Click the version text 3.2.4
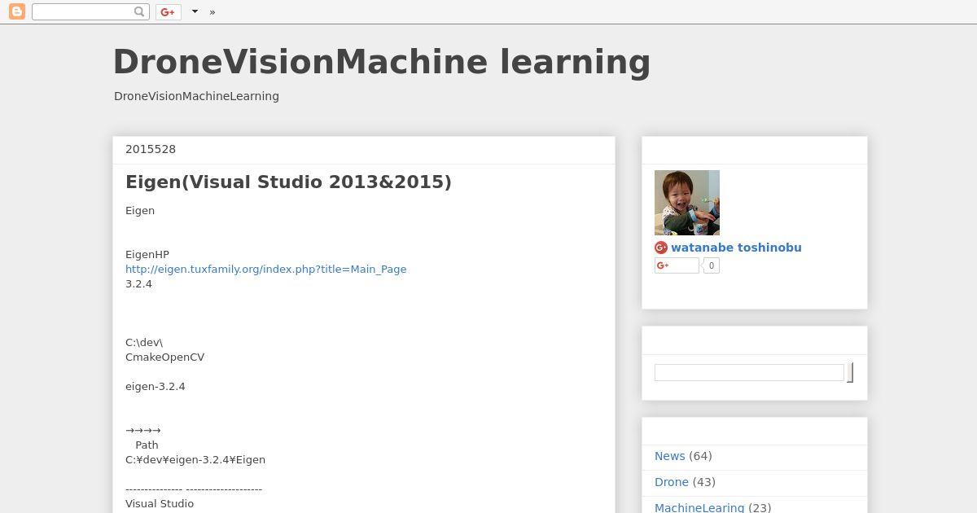Screen dimensions: 977x513 click(138, 283)
